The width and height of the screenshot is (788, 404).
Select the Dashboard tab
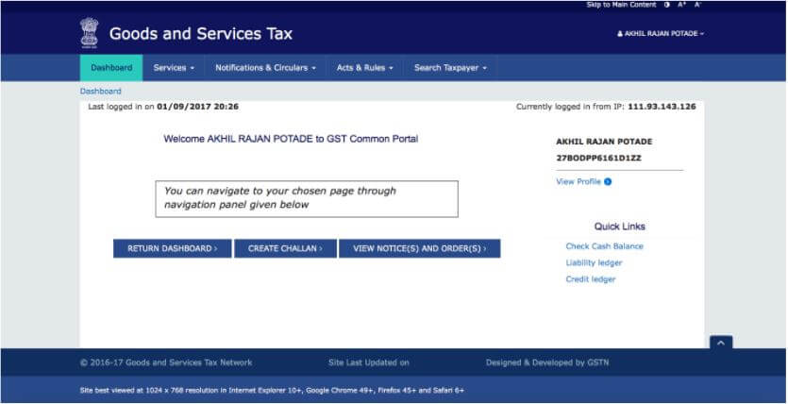point(111,68)
